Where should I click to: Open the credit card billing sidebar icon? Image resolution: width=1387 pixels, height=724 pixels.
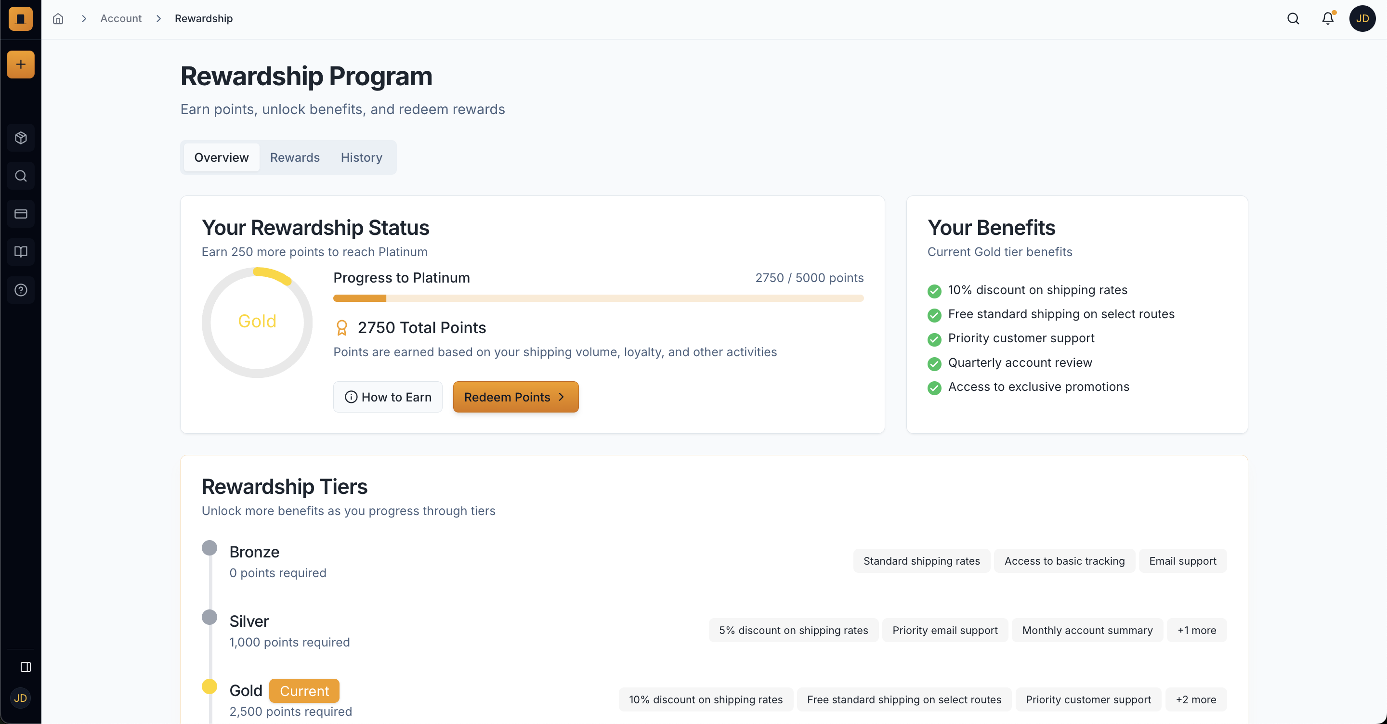click(x=20, y=214)
